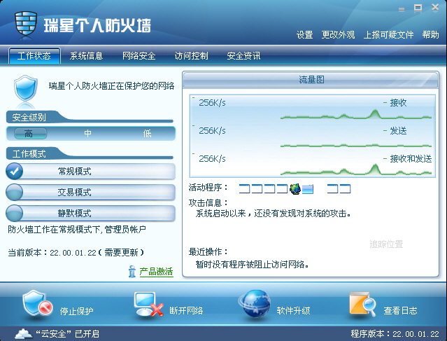The width and height of the screenshot is (447, 341).
Task: Click the “云安全”已开启 status text
Action: coord(67,334)
